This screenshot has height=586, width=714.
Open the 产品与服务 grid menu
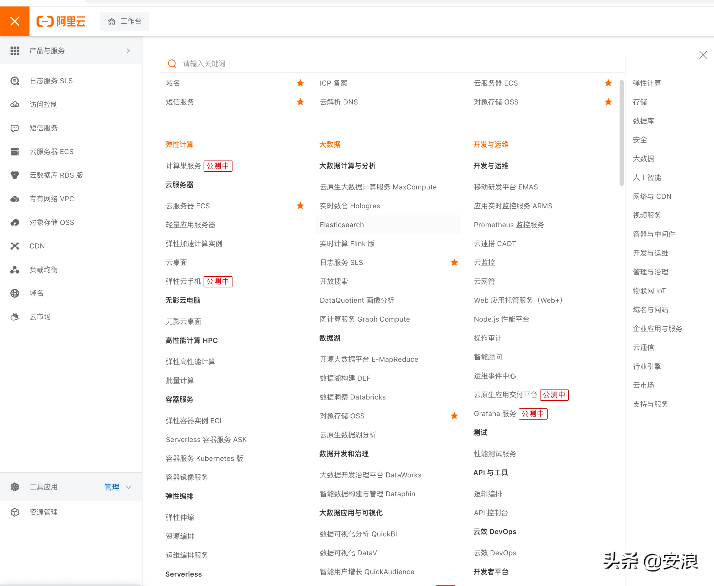[x=14, y=51]
